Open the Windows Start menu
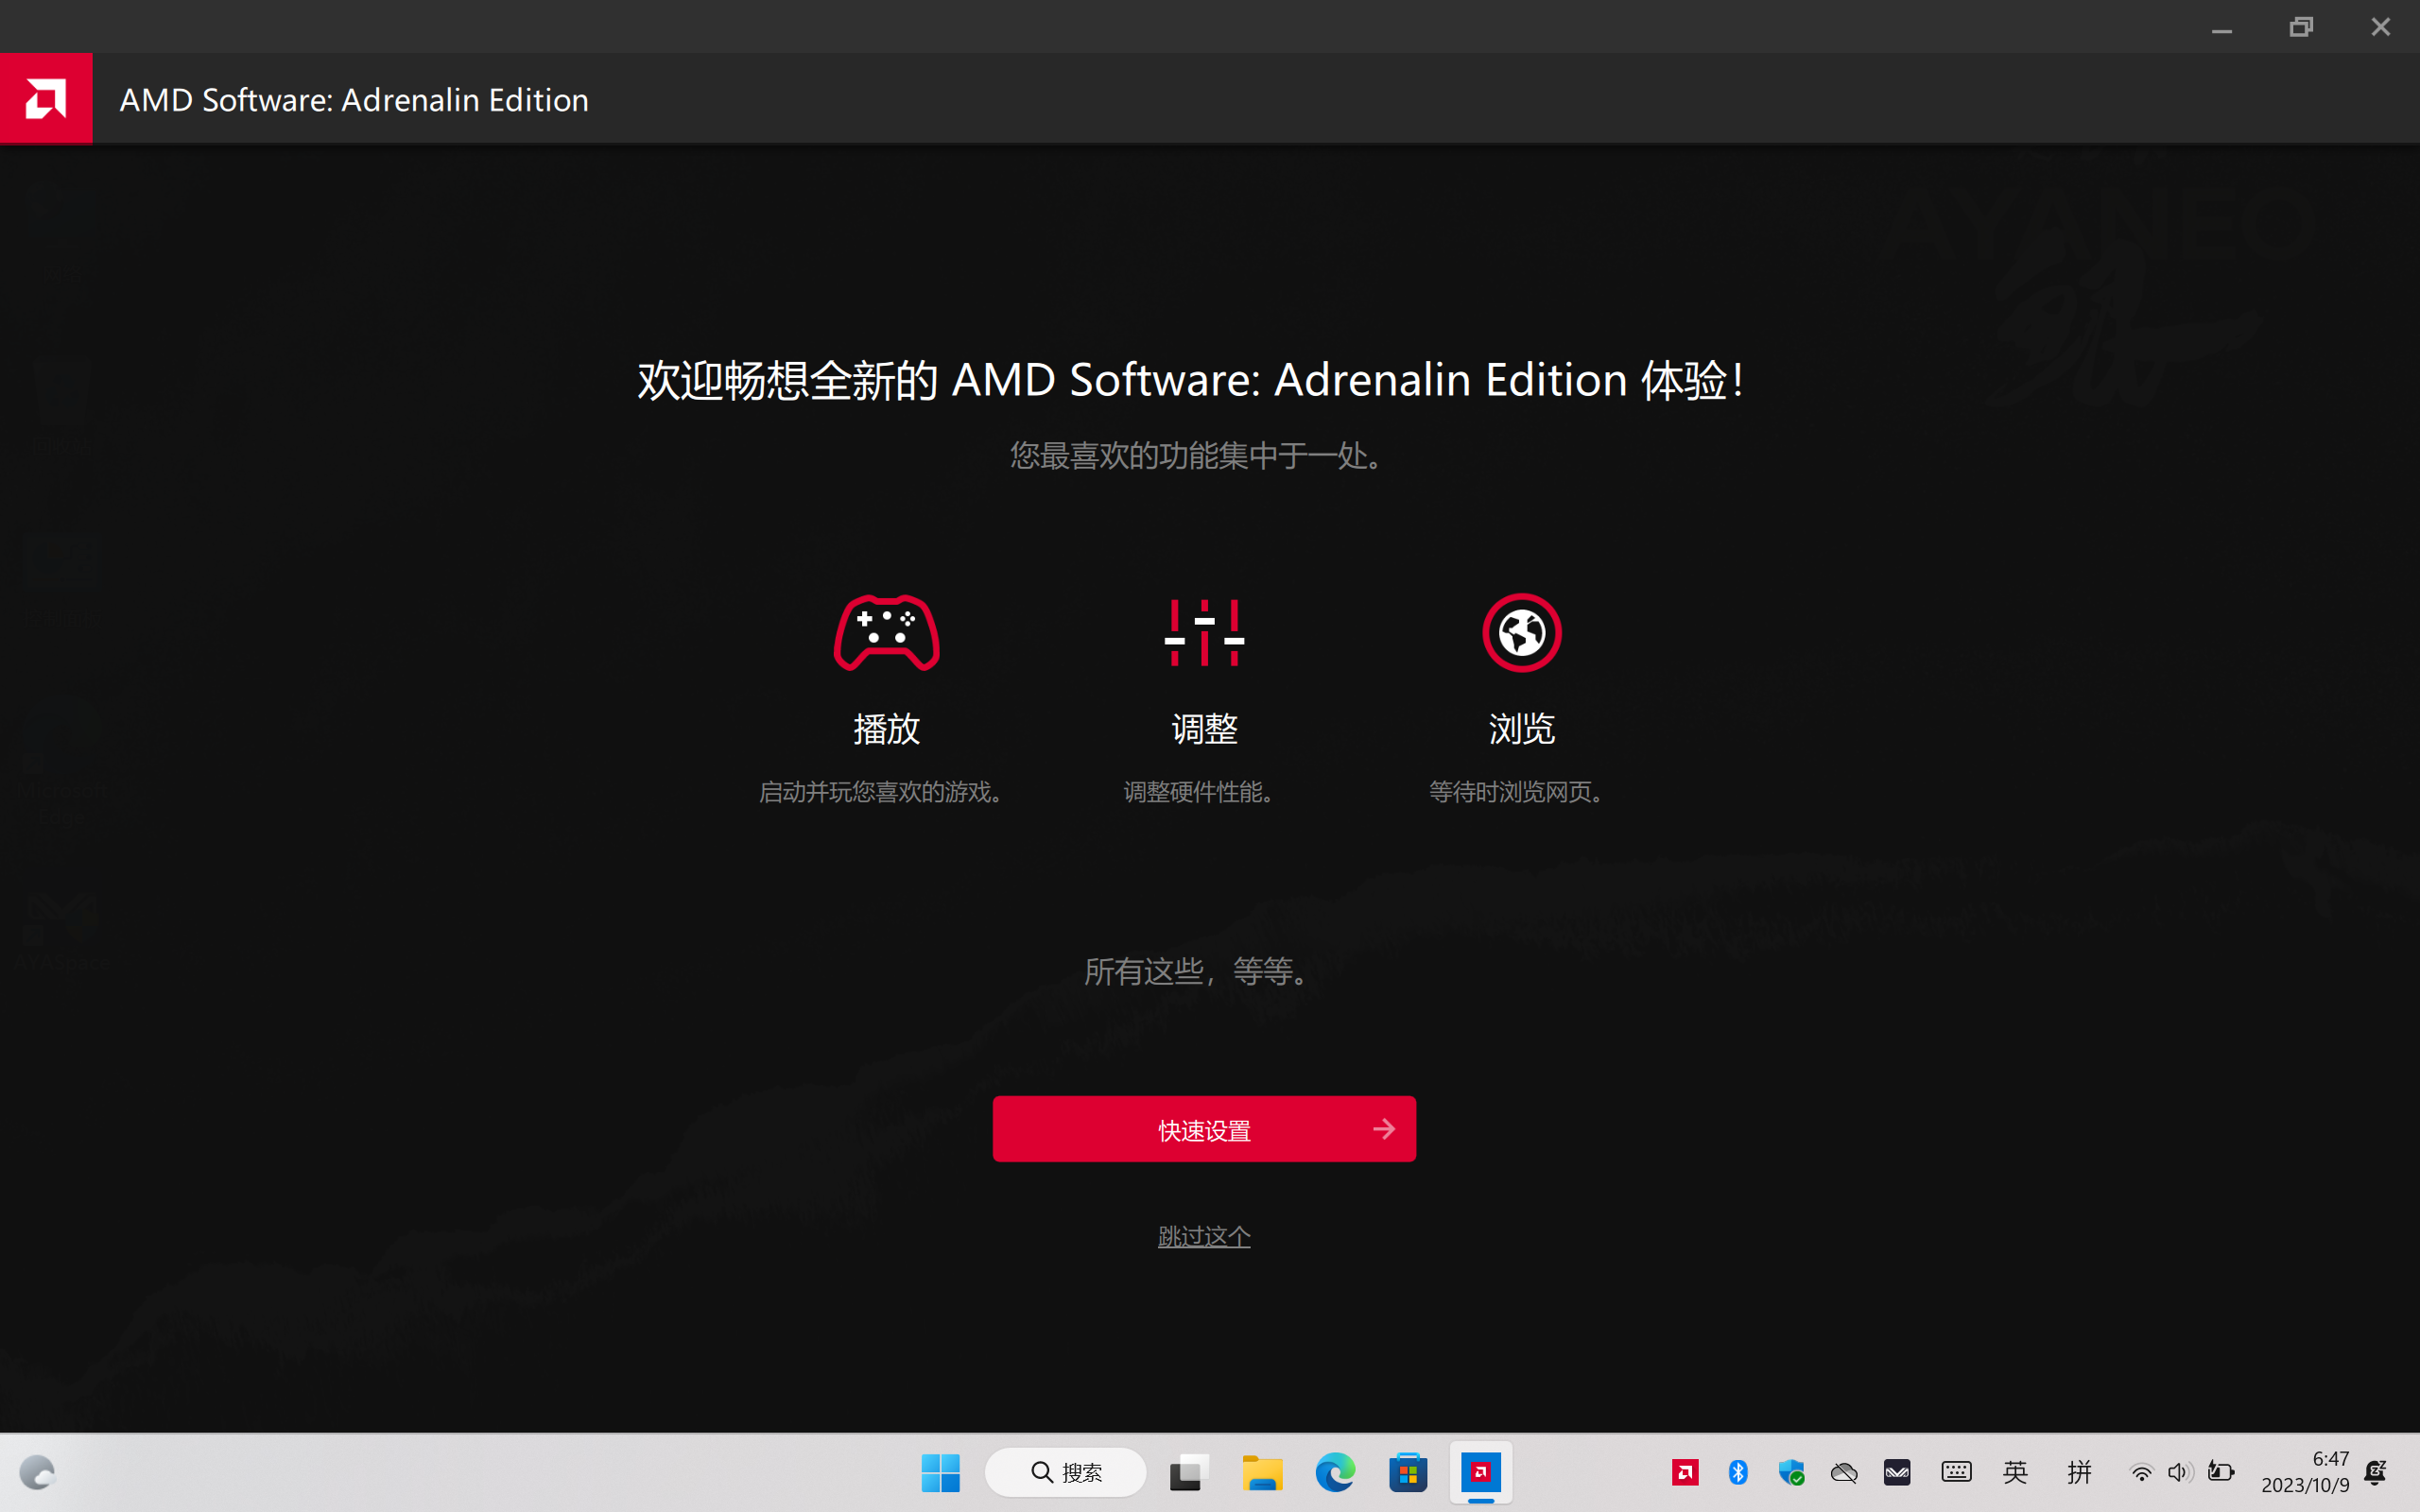The width and height of the screenshot is (2420, 1512). coord(940,1473)
